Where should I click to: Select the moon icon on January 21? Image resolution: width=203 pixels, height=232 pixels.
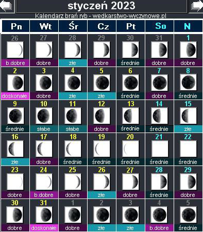pos(160,148)
